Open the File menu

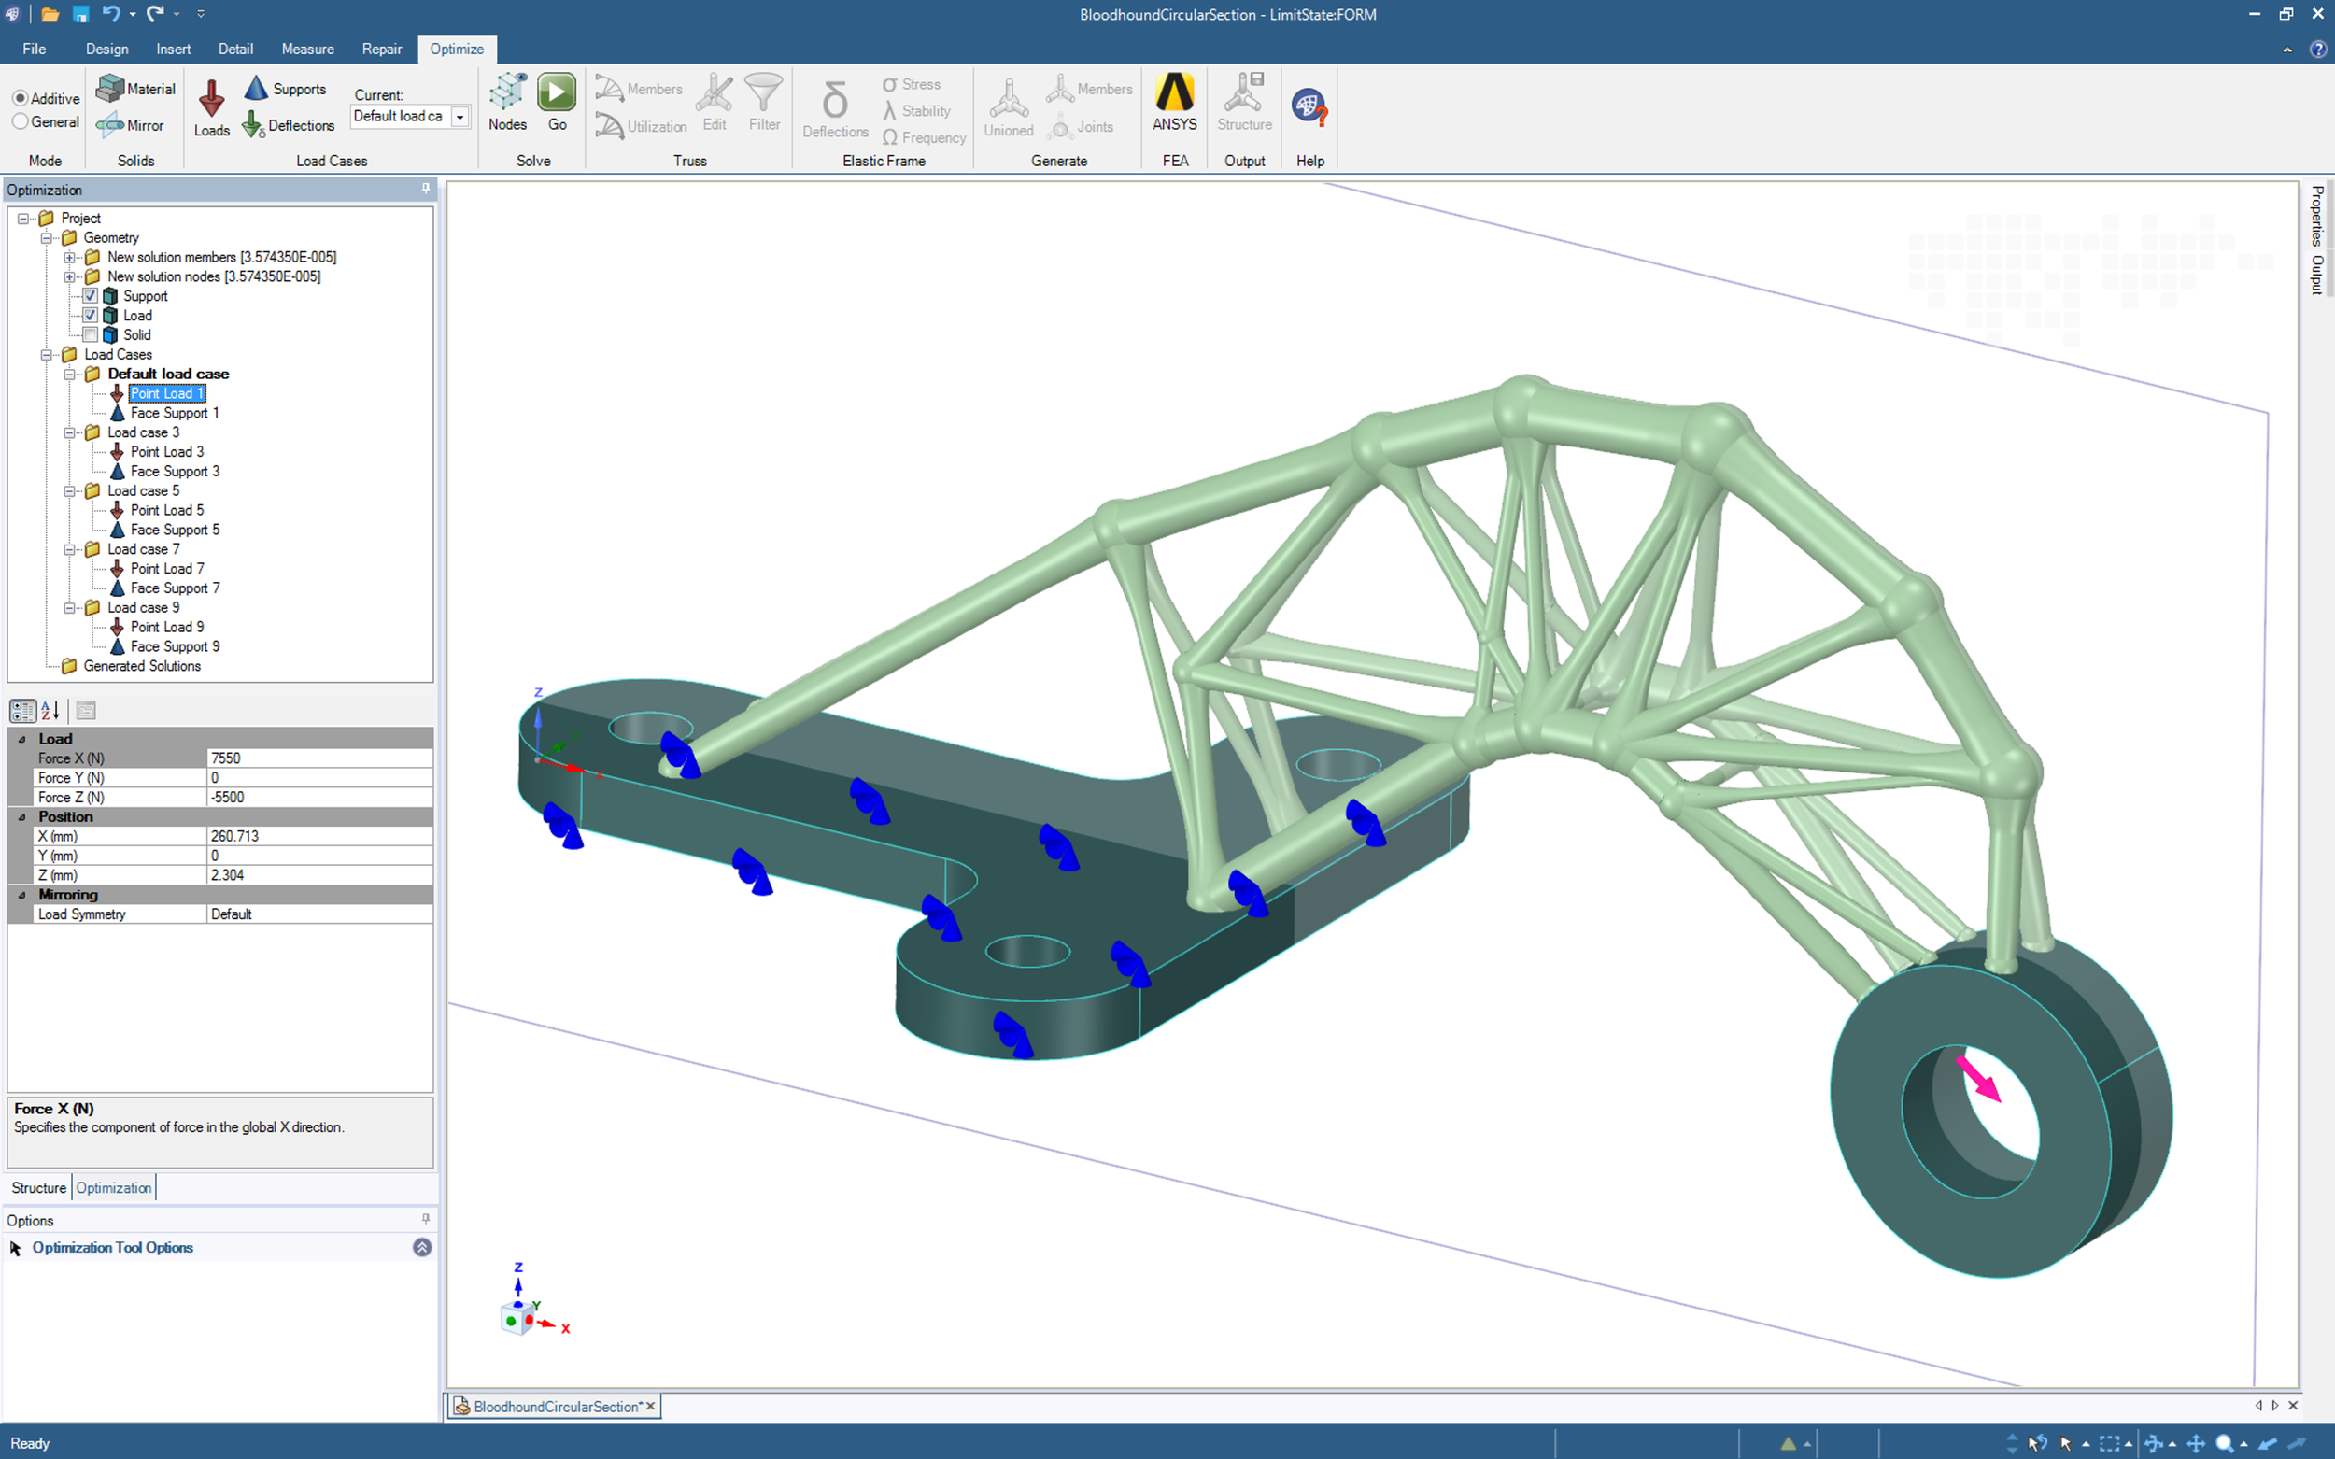point(34,50)
